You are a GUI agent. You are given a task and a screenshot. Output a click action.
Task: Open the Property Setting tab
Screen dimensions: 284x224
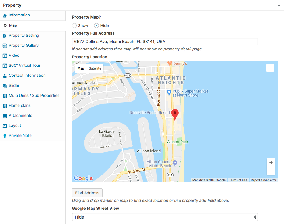coord(33,36)
